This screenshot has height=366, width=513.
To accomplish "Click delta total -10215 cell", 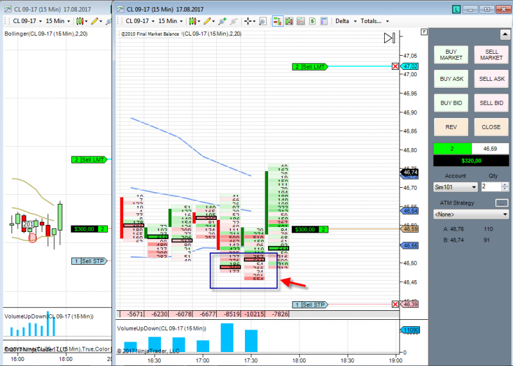I will point(253,314).
